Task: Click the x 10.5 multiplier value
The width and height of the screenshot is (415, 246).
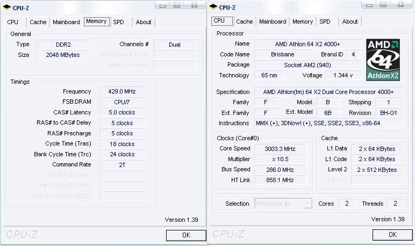Action: (280, 159)
